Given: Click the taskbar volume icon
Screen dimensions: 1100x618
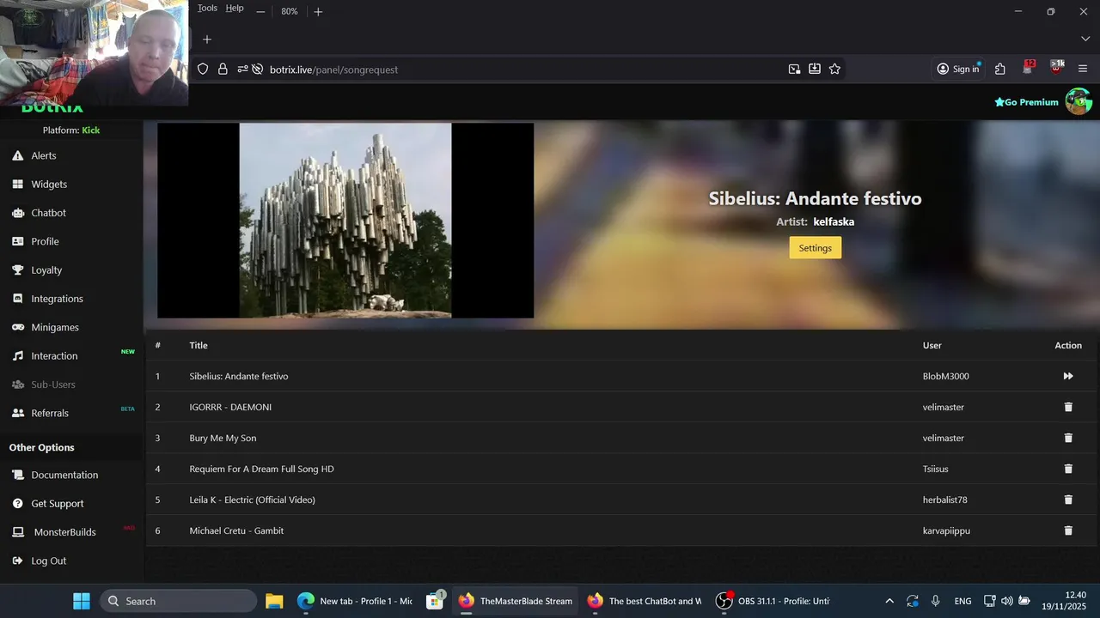Looking at the screenshot, I should click(1006, 601).
